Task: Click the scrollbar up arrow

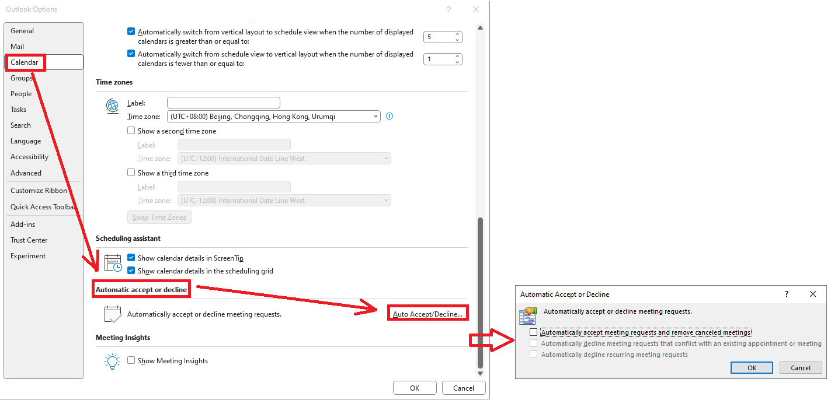Action: [480, 27]
